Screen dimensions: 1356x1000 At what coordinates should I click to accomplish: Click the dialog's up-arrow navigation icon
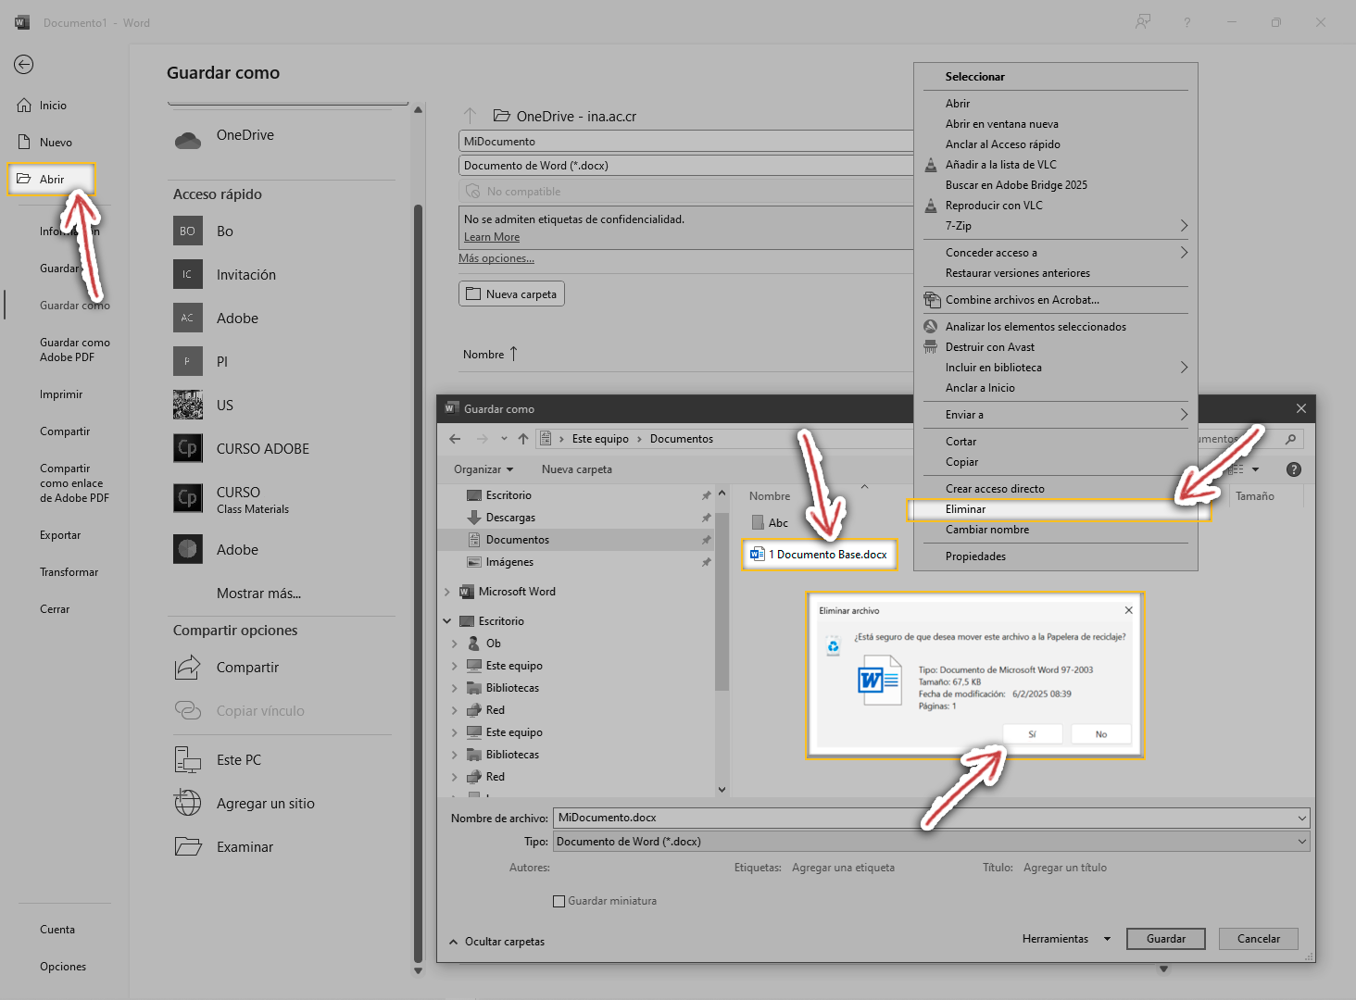click(x=523, y=439)
